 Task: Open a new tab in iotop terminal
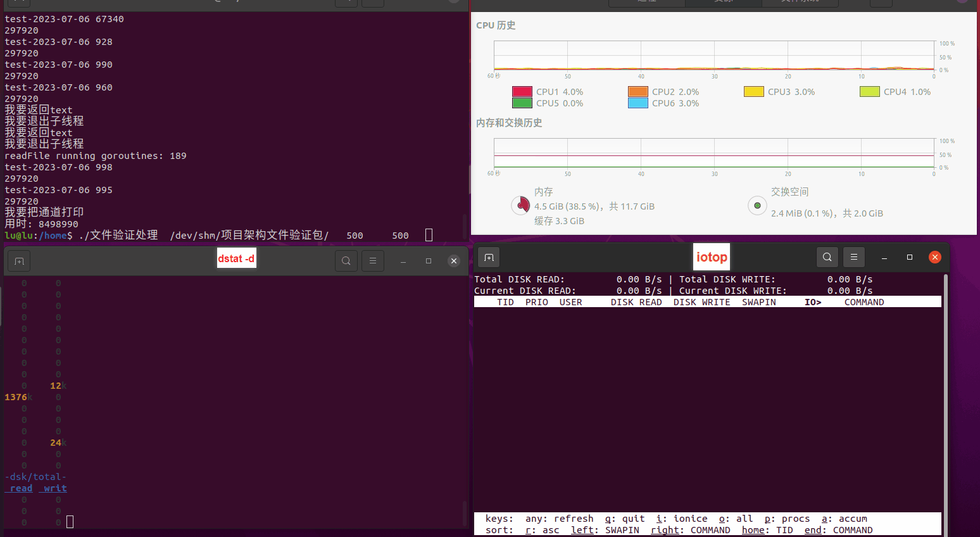point(489,257)
